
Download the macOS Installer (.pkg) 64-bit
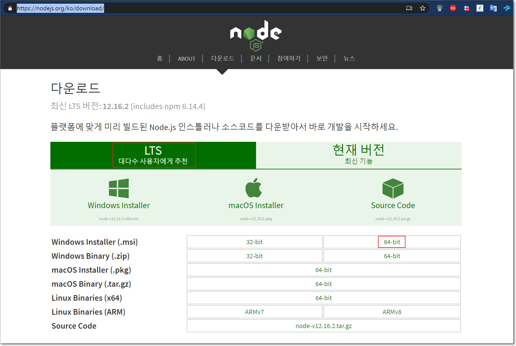(x=324, y=270)
